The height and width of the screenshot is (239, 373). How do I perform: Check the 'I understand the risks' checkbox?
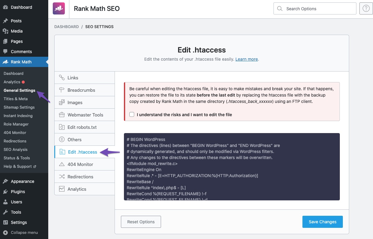pyautogui.click(x=132, y=115)
